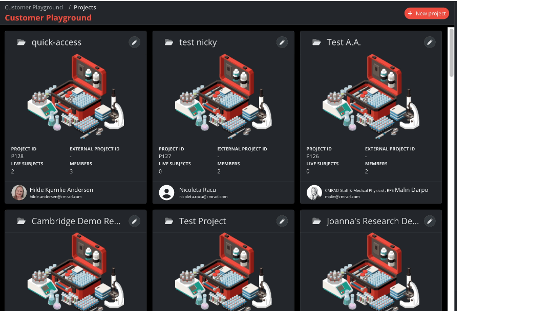The image size is (553, 311).
Task: Click the edit pencil on test nicky card
Action: coord(282,42)
